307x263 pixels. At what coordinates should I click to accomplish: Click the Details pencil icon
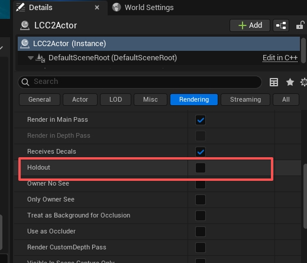pos(21,8)
